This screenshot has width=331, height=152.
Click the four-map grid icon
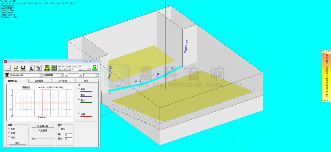(x=54, y=68)
